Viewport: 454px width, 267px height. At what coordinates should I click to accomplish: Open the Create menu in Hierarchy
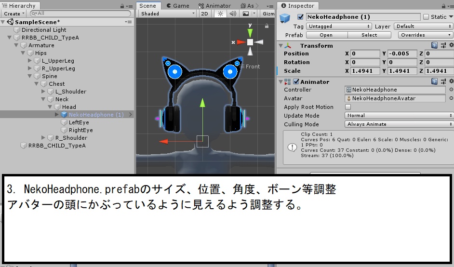point(13,13)
